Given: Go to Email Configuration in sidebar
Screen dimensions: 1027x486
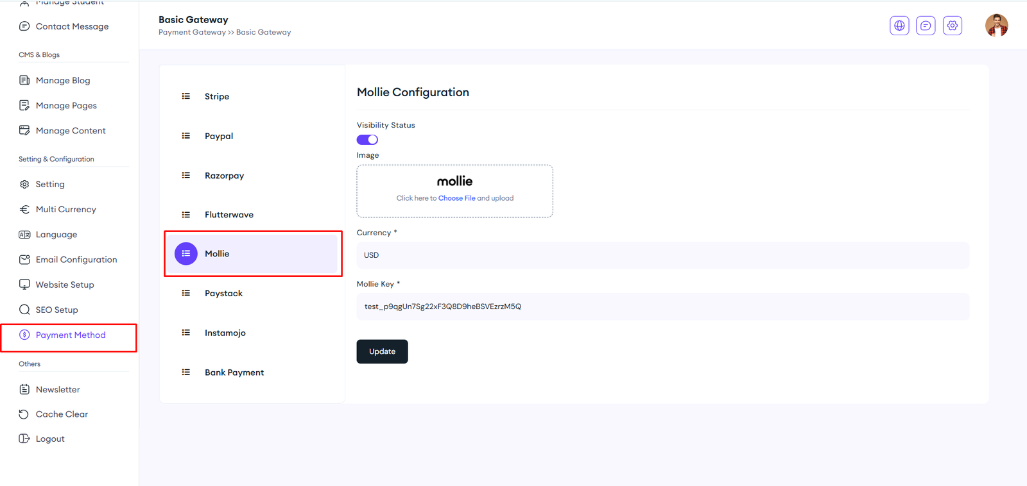Looking at the screenshot, I should coord(76,260).
